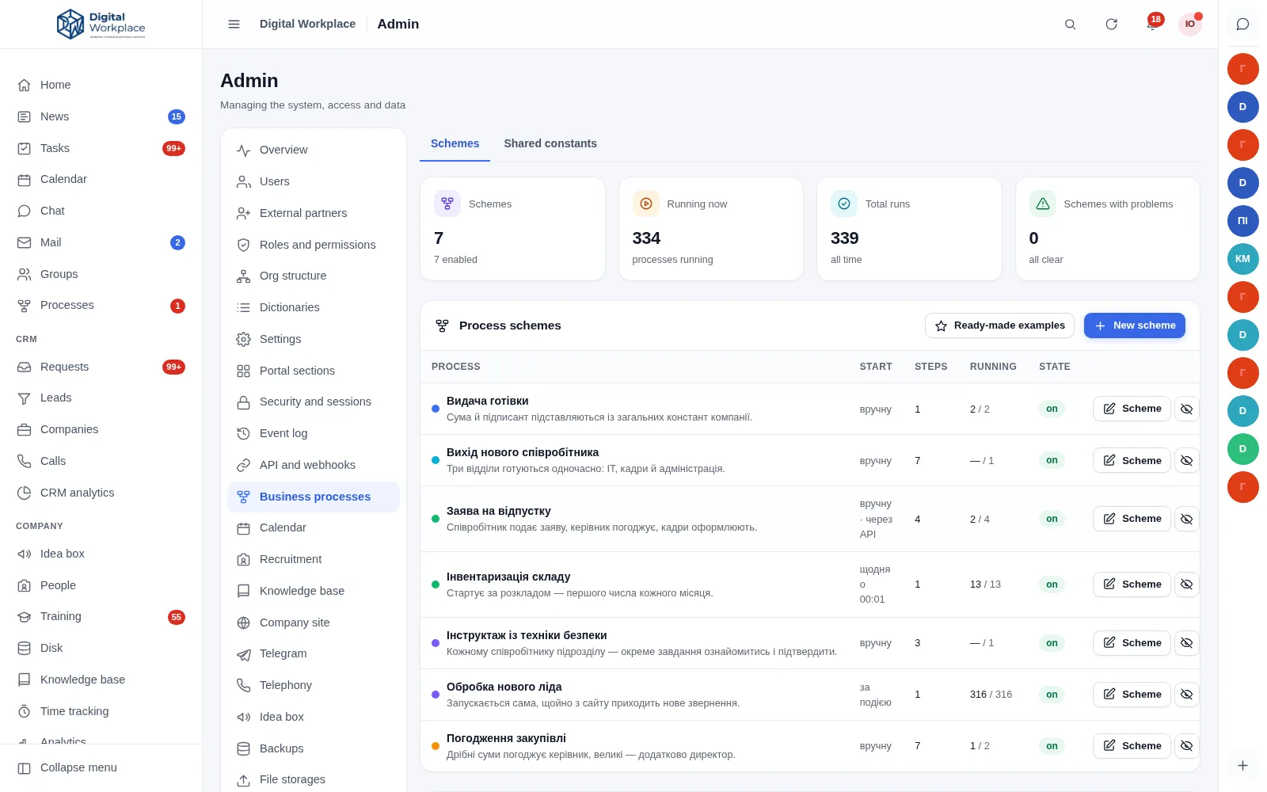
Task: Edit scheme for Інструктаж із техніки безпеки
Action: [1132, 643]
